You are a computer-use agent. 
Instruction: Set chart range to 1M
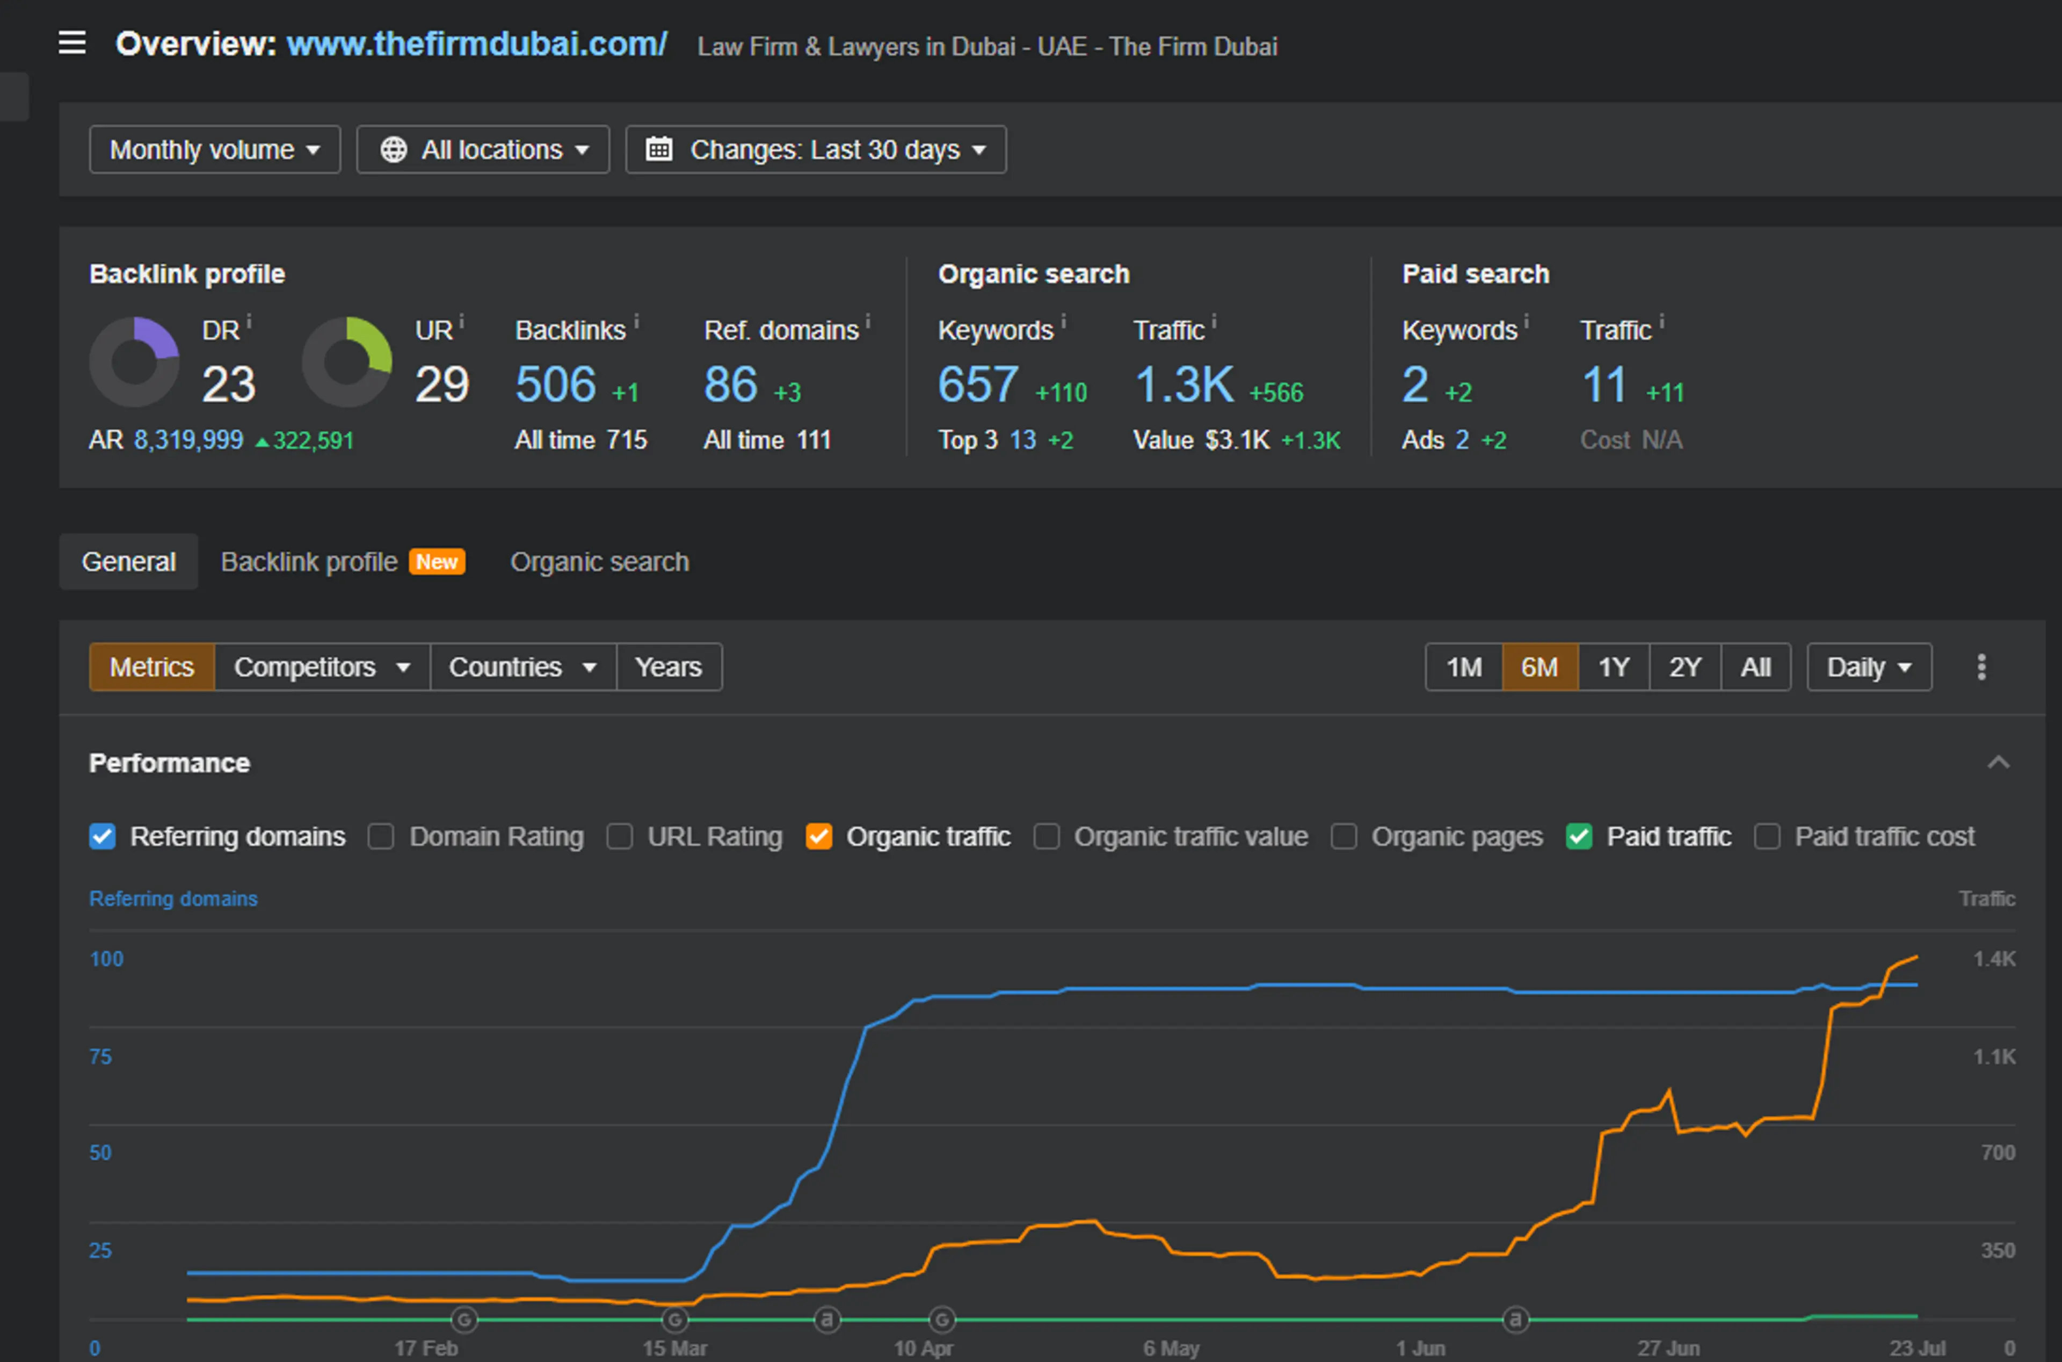1464,667
